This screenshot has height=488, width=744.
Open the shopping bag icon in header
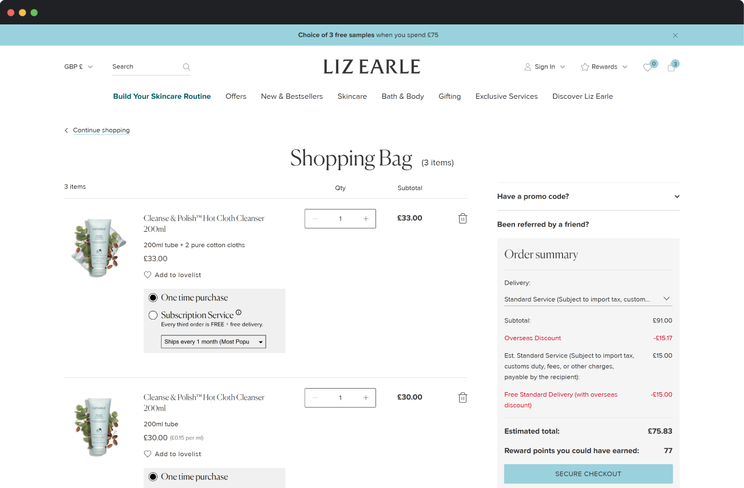[671, 67]
